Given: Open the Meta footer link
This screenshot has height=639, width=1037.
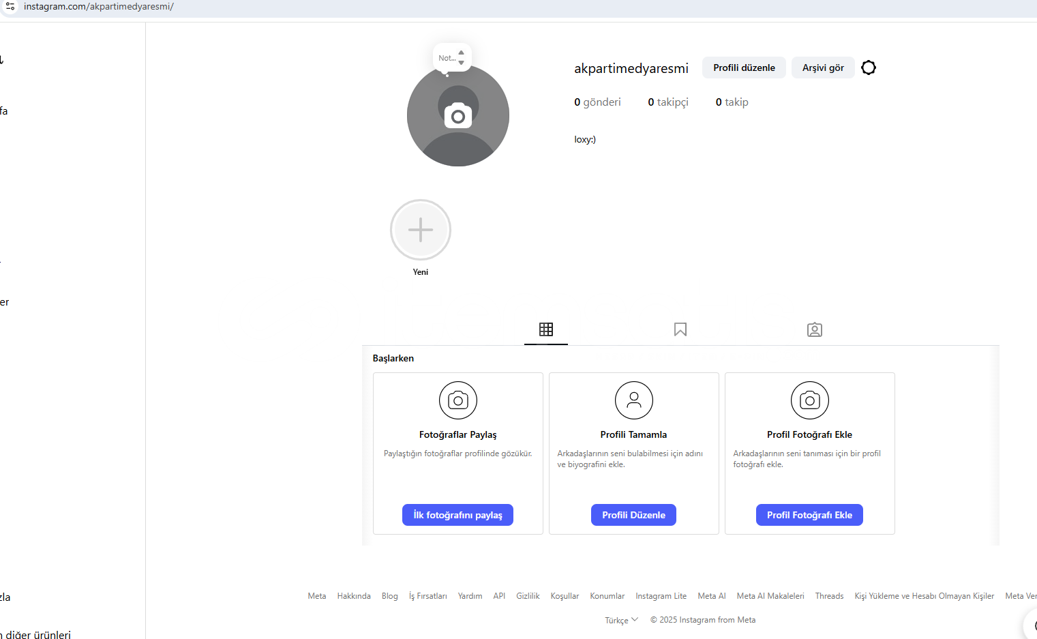Looking at the screenshot, I should (317, 596).
